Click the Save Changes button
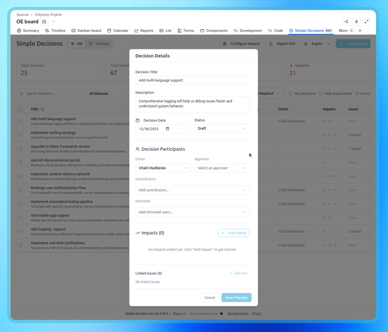This screenshot has height=332, width=388. [x=236, y=297]
